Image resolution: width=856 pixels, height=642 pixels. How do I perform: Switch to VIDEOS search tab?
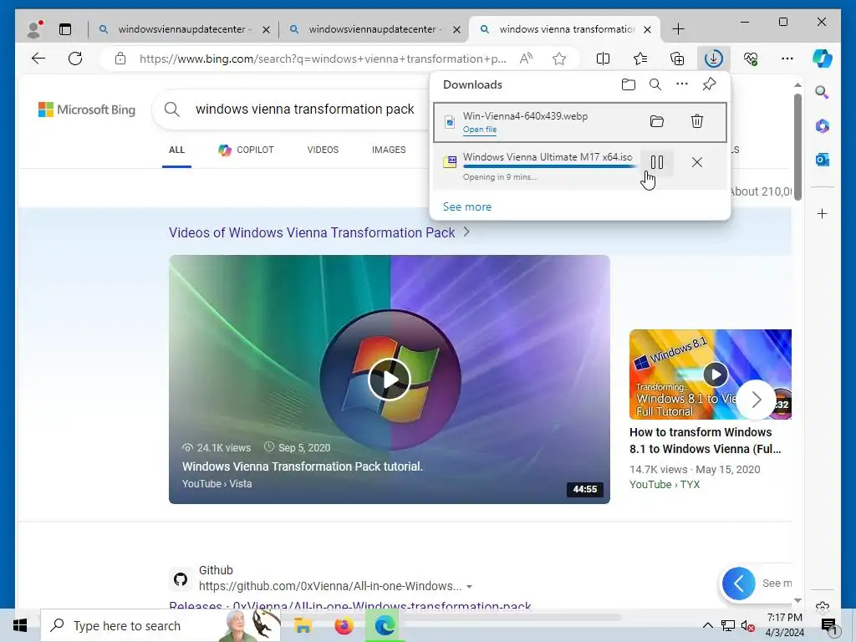click(x=323, y=150)
